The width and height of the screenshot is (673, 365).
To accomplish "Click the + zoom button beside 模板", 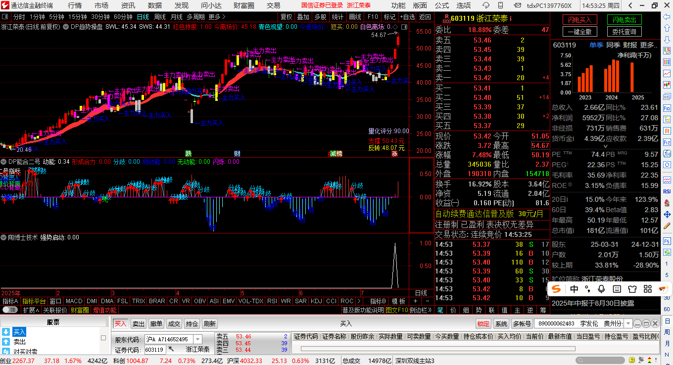I will click(415, 301).
